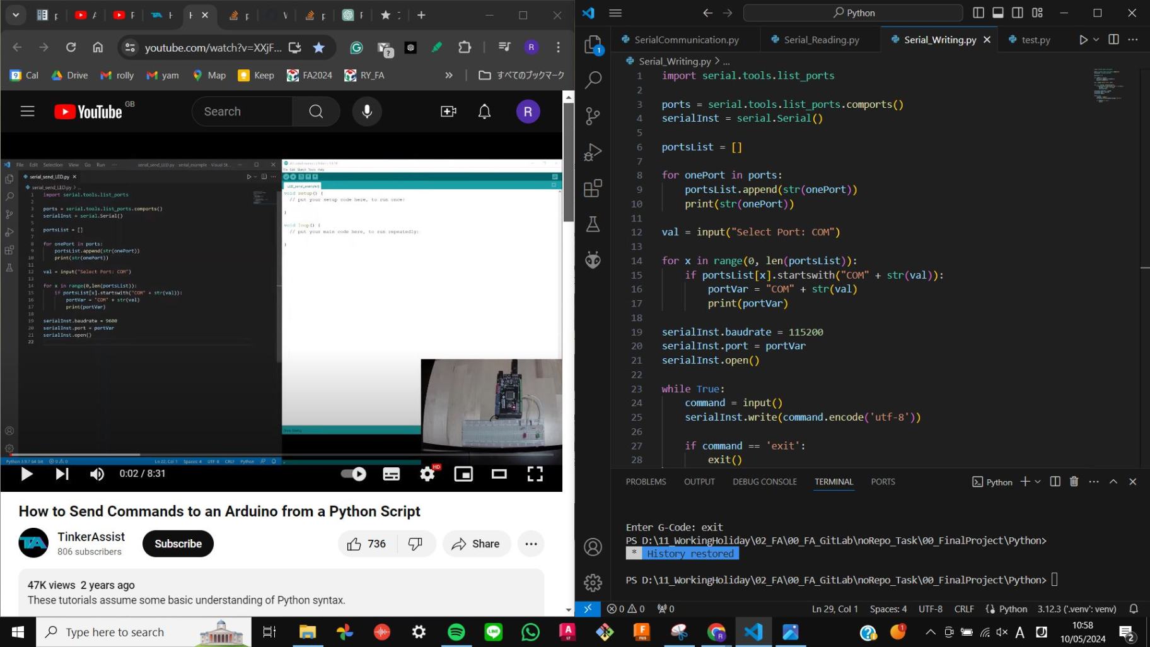Play the paused video

(27, 474)
